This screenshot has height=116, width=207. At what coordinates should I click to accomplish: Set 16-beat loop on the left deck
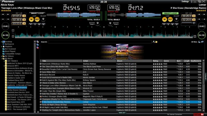[x=39, y=24]
